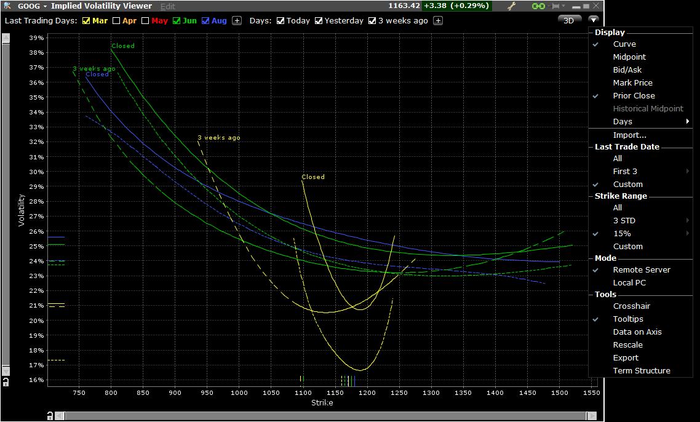Add another trading day with plus icon

[x=237, y=20]
